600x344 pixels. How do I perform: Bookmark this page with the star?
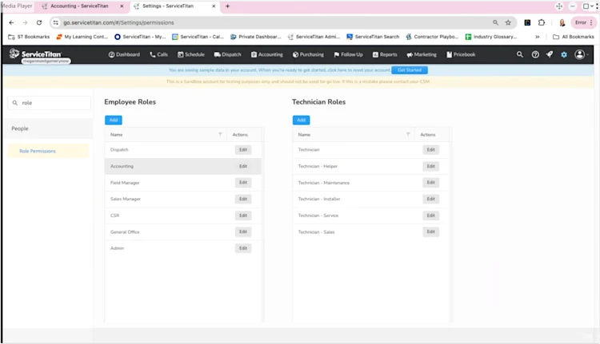coord(508,22)
